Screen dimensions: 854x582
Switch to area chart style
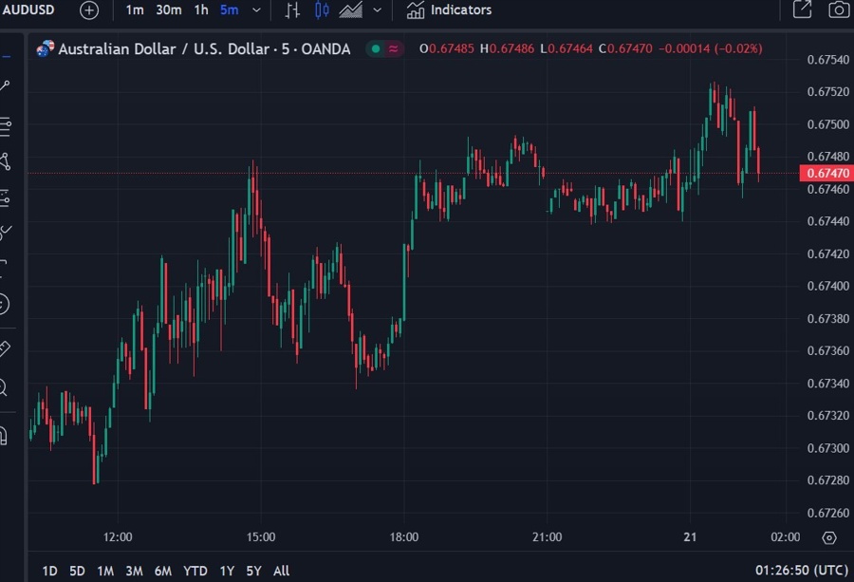[x=351, y=9]
